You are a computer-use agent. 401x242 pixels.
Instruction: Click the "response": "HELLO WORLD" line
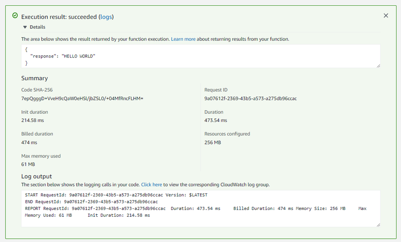(x=63, y=56)
